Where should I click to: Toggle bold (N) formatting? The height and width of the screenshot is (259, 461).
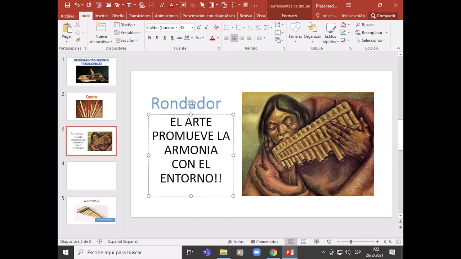tap(150, 38)
